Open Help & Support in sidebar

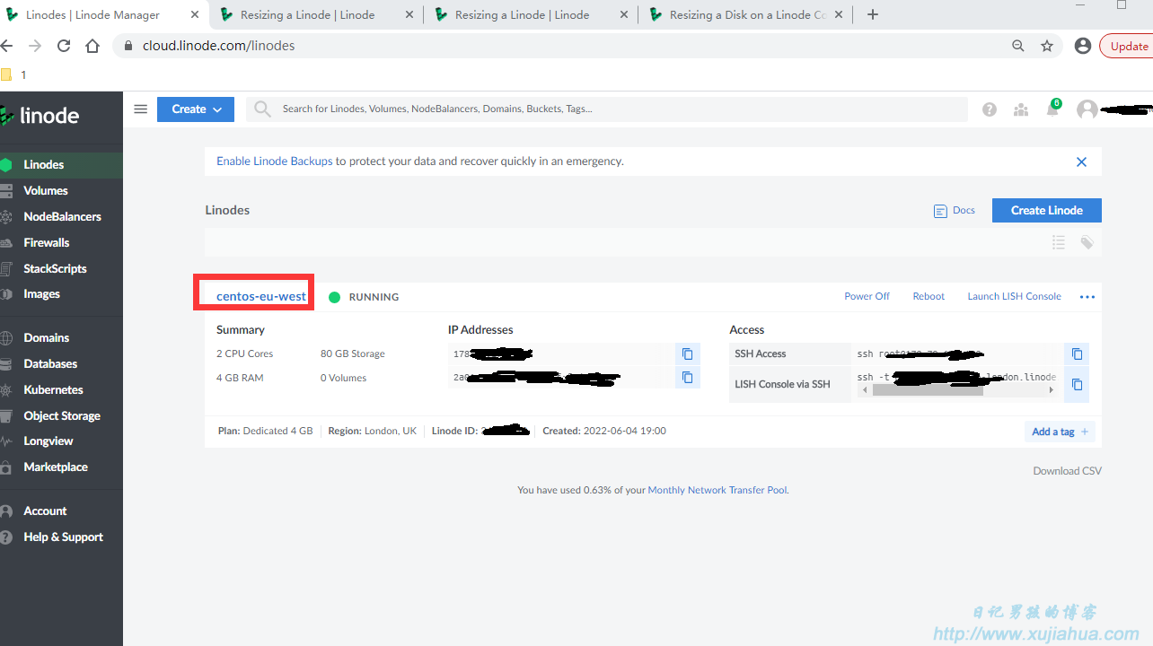coord(61,537)
